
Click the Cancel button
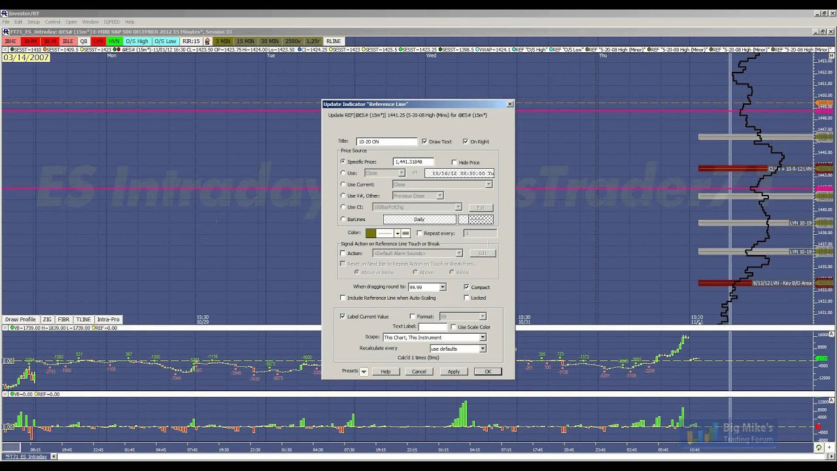(418, 372)
